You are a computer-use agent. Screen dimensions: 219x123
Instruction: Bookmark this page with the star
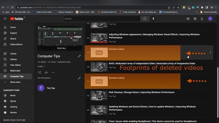tap(178, 8)
